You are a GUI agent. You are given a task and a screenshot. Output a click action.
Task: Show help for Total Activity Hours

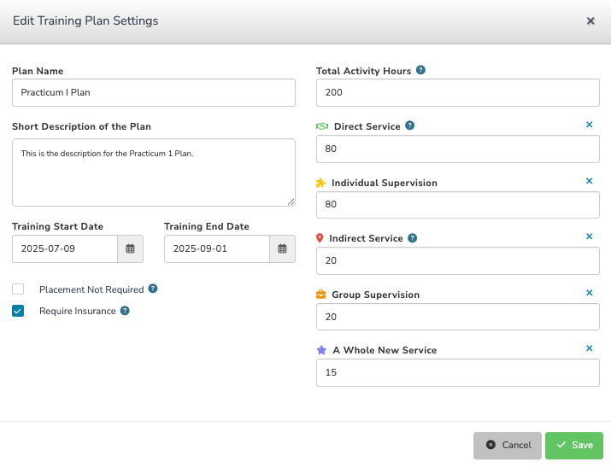pos(420,70)
